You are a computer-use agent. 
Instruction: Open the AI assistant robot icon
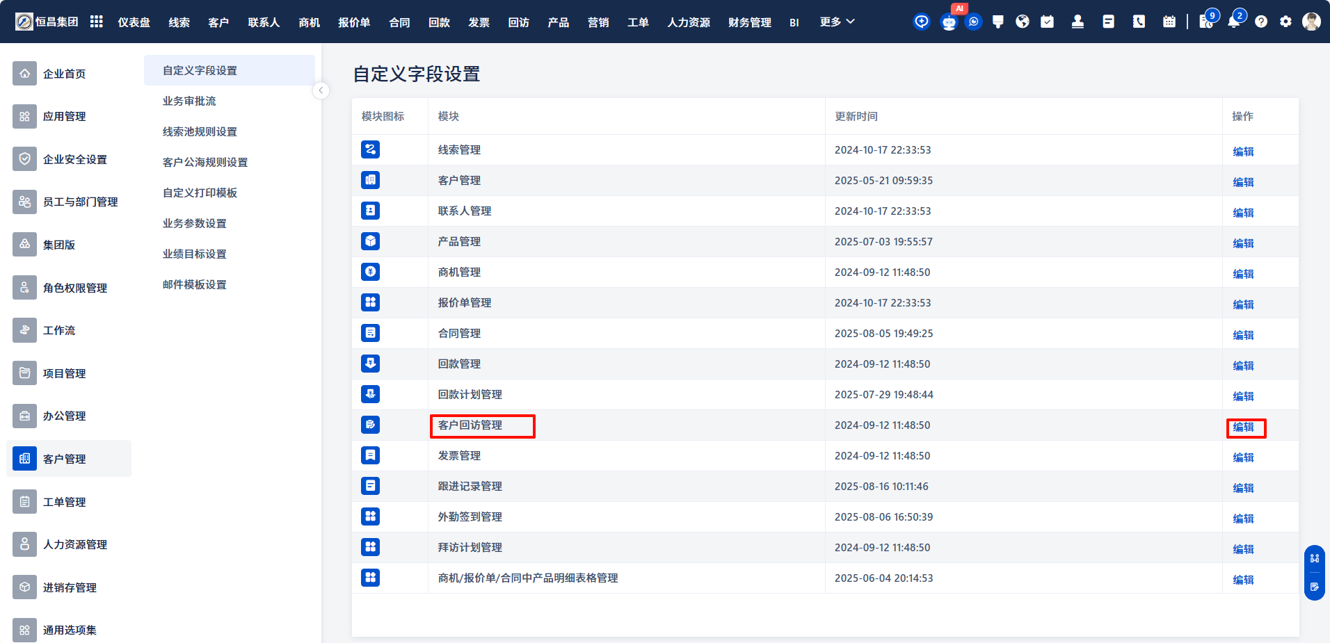[949, 22]
